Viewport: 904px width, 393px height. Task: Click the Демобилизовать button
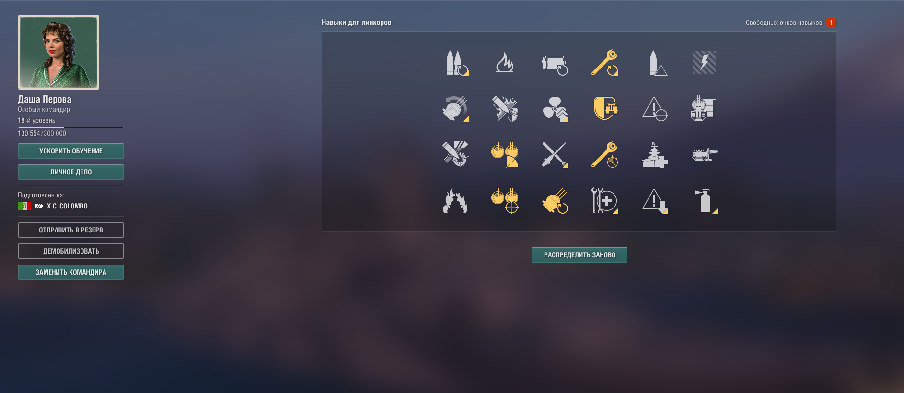71,251
